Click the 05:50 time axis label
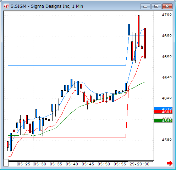This screenshot has height=170, width=176. coord(104,164)
